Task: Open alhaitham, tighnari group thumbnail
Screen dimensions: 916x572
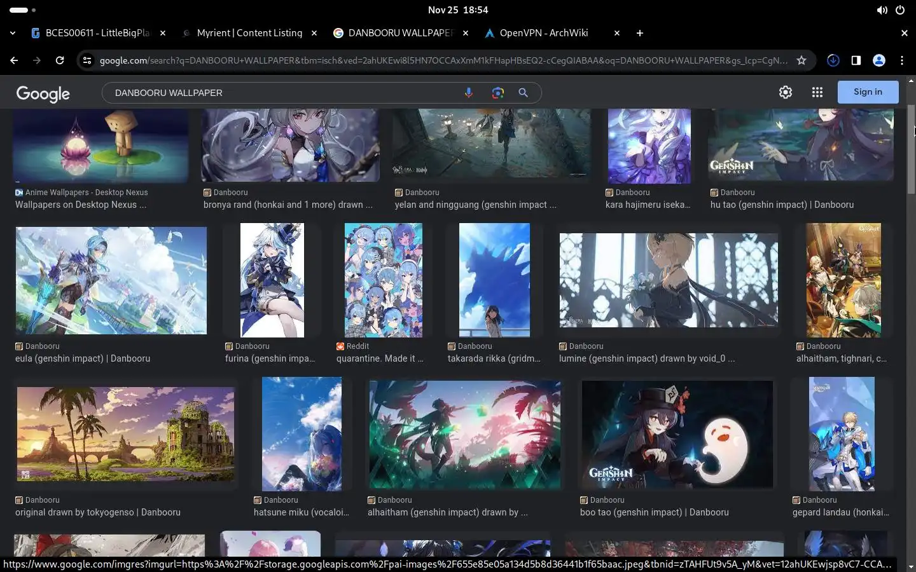Action: coord(843,280)
